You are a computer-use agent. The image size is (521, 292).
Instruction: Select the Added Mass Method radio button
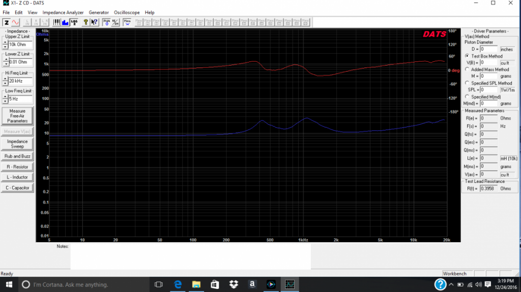(x=467, y=70)
